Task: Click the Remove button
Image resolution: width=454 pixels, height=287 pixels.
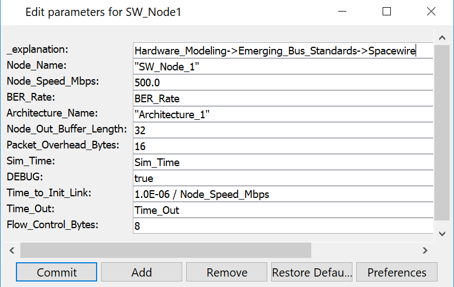Action: [x=227, y=272]
